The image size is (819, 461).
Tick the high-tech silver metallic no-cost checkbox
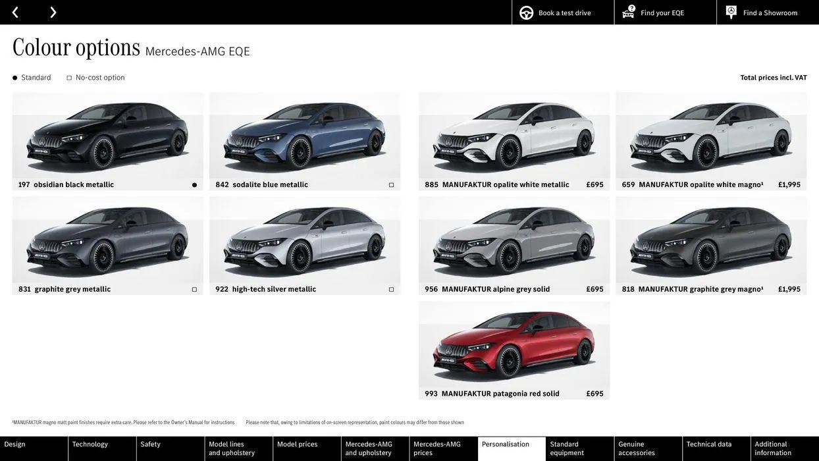tap(391, 290)
